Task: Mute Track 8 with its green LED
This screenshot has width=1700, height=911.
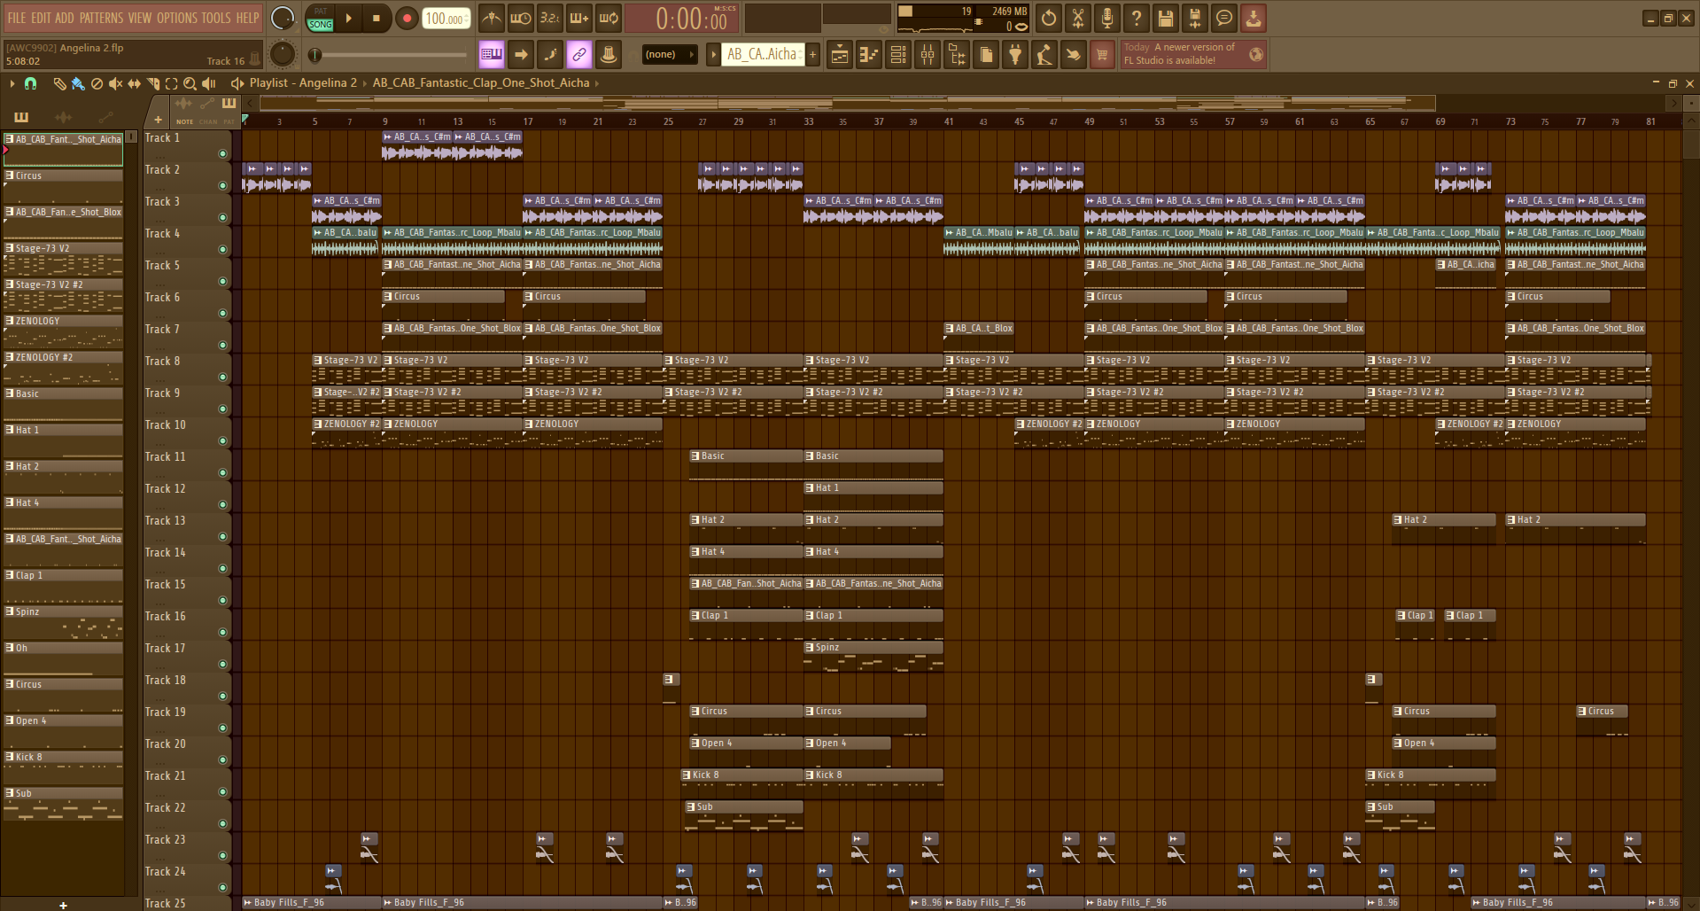Action: pyautogui.click(x=222, y=378)
